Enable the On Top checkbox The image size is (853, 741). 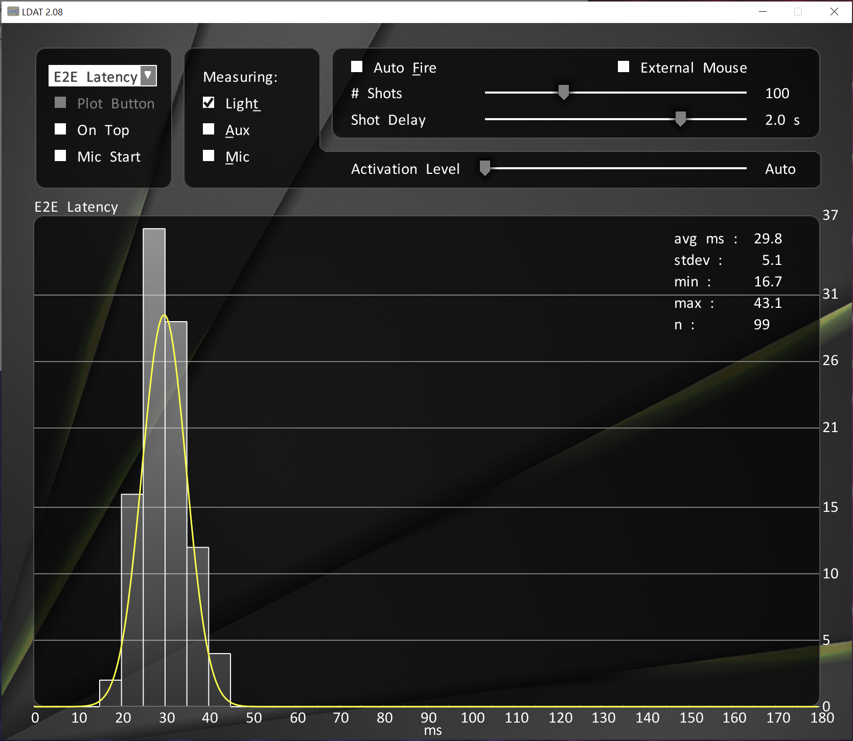click(x=60, y=129)
